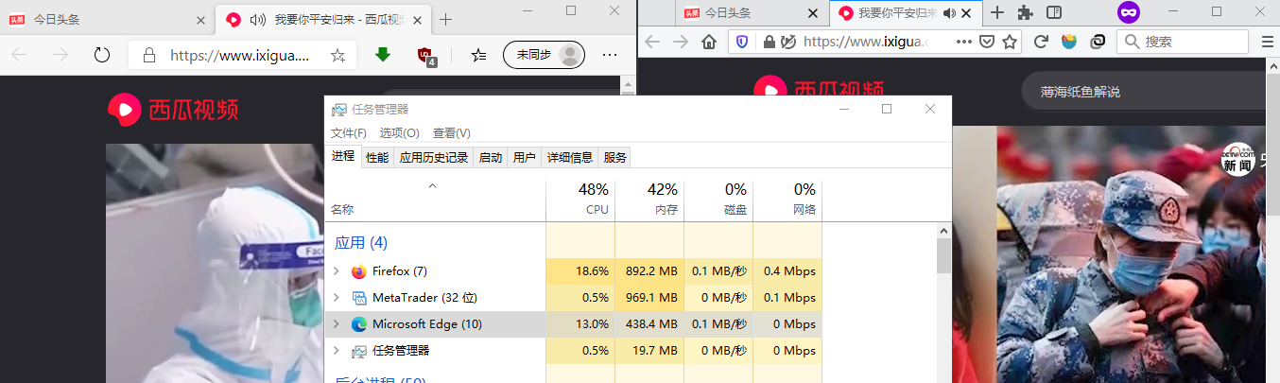Click the Edge refresh page icon
The height and width of the screenshot is (383, 1280).
(102, 55)
